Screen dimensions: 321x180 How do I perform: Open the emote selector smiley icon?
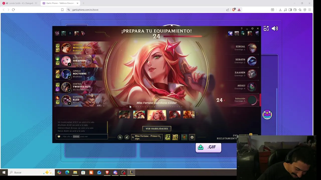pyautogui.click(x=192, y=137)
